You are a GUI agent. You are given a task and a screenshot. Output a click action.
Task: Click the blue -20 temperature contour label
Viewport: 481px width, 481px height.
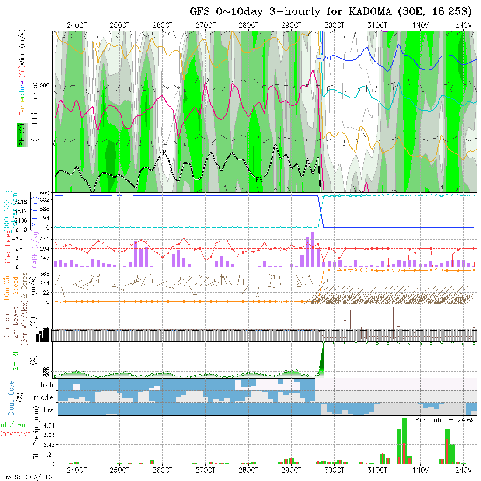(x=324, y=58)
